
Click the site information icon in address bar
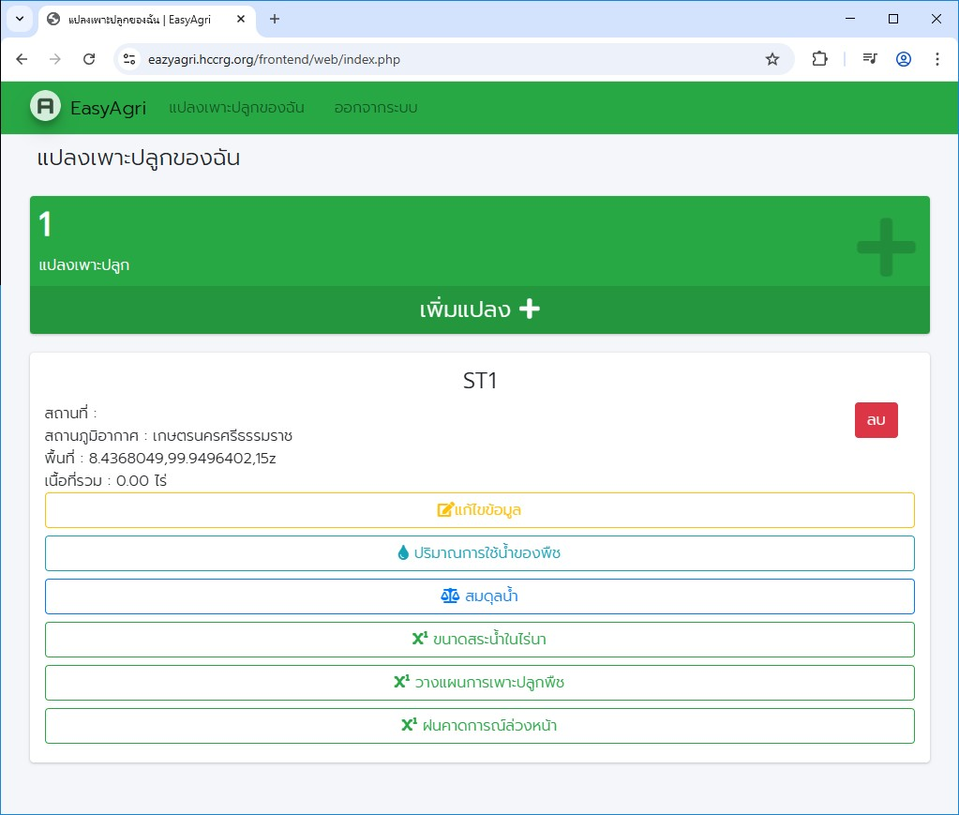point(130,59)
